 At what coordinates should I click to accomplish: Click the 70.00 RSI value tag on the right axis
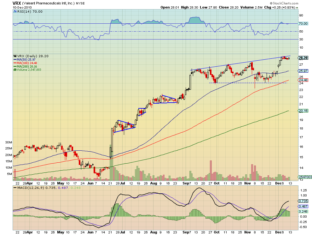[x=303, y=24]
